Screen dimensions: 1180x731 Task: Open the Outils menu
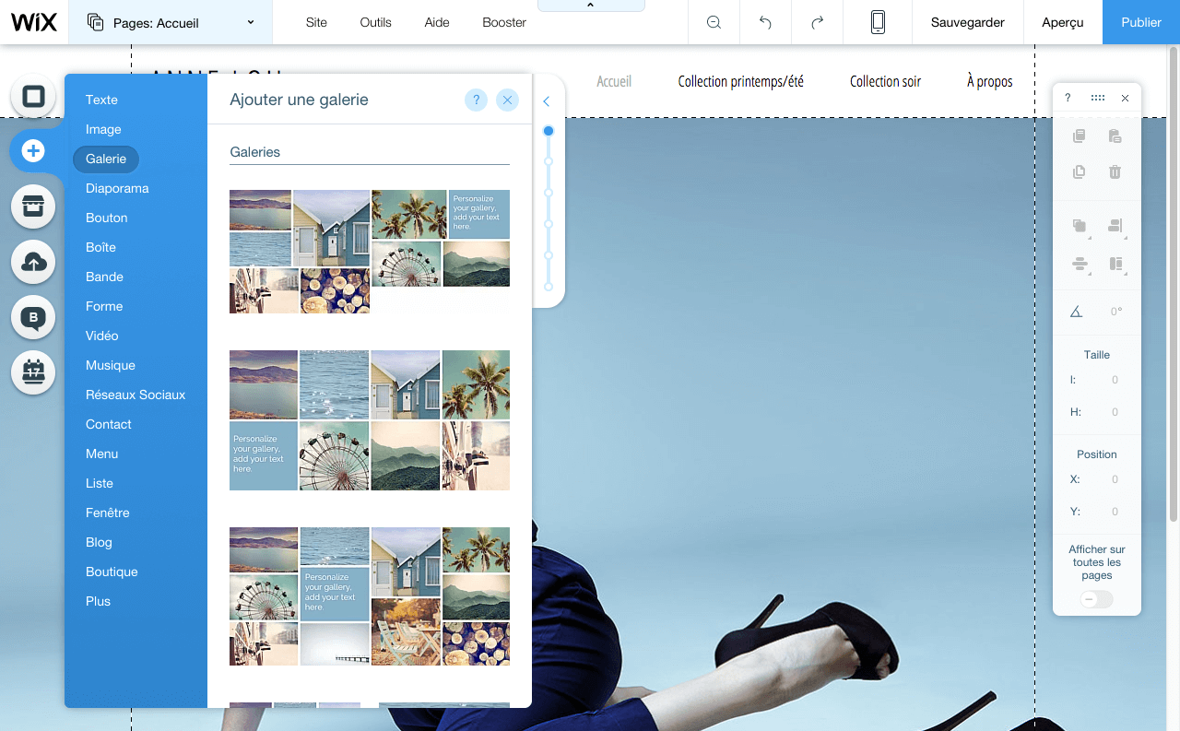[x=376, y=22]
